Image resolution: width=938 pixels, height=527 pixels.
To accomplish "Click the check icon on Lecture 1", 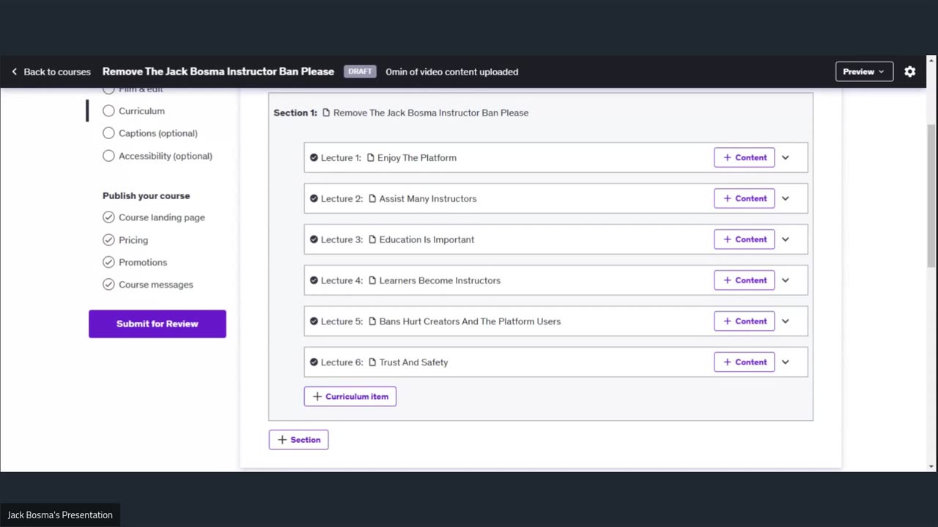I will tap(314, 157).
